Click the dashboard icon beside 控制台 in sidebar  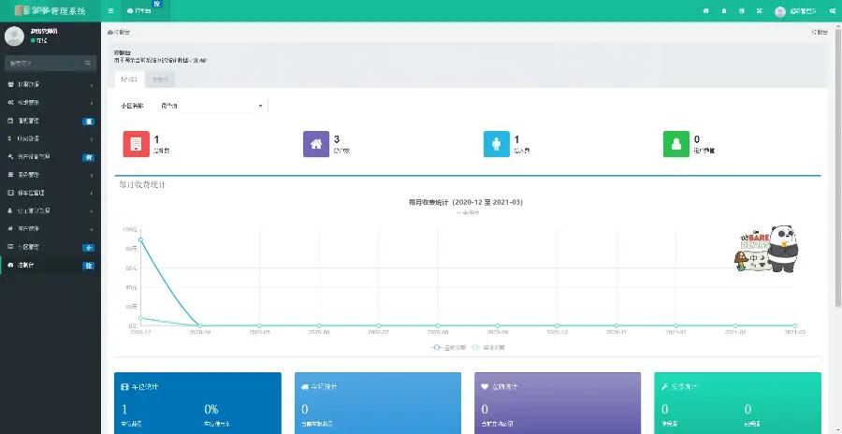10,265
